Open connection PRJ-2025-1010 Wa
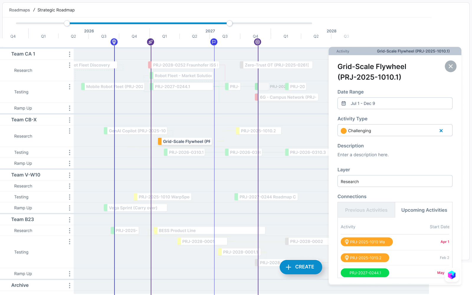This screenshot has width=472, height=295. coord(367,242)
